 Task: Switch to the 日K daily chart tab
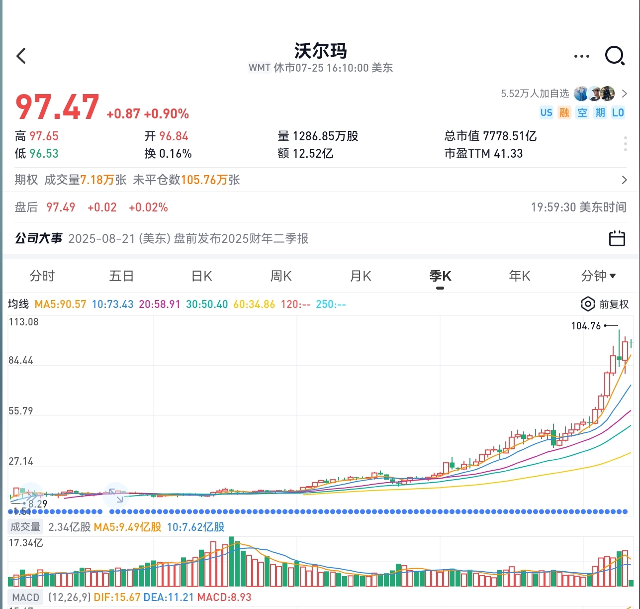(x=201, y=276)
